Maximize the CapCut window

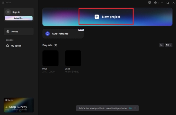pyautogui.click(x=168, y=3)
